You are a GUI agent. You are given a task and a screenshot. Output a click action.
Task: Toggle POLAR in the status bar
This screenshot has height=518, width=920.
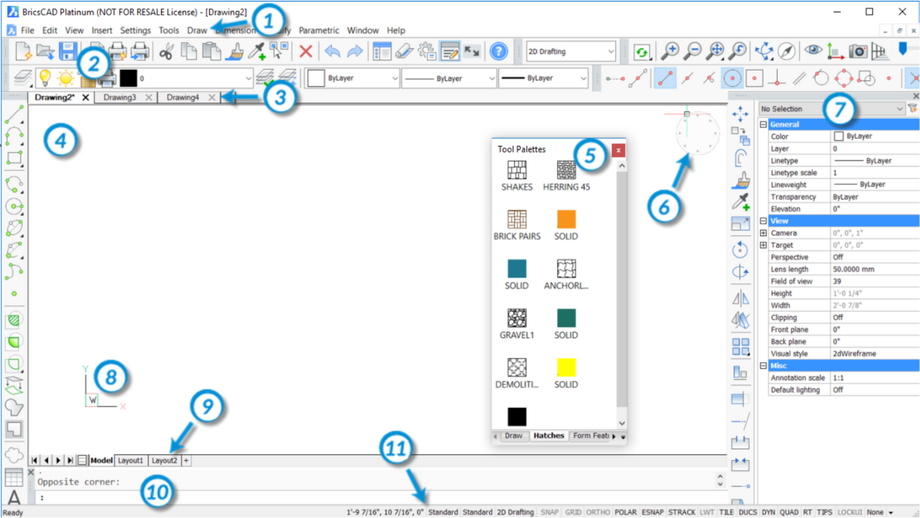[x=626, y=512]
